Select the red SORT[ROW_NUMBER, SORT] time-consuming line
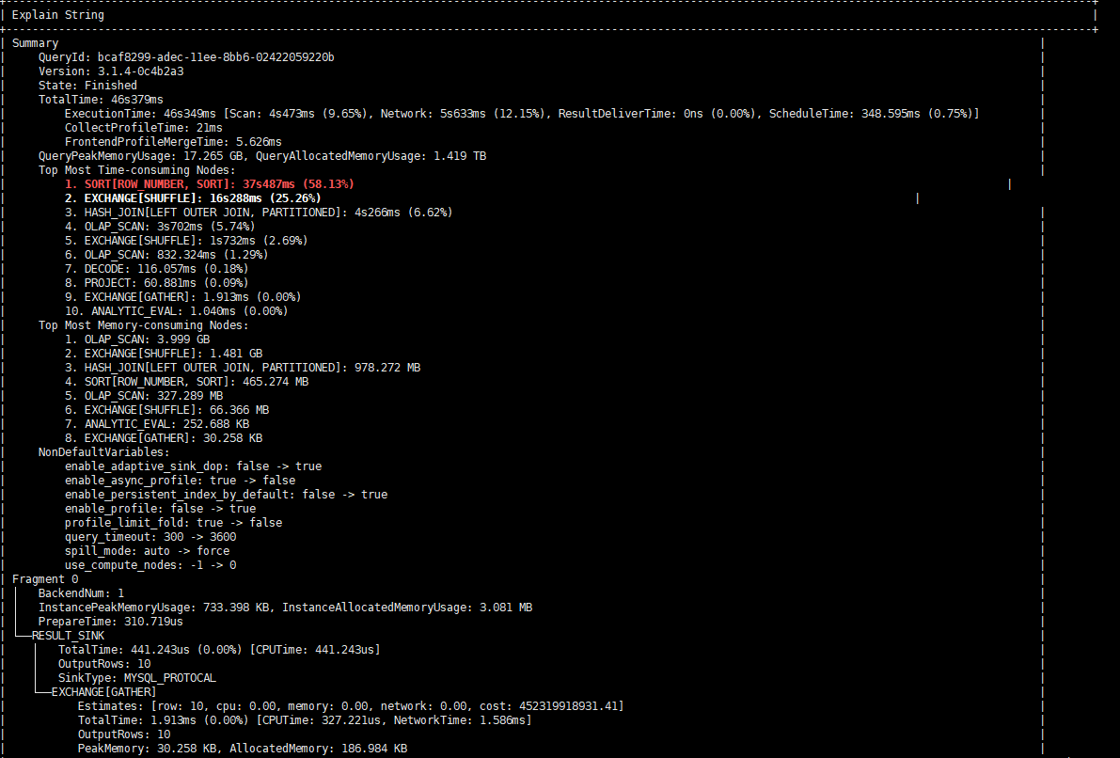 tap(210, 184)
